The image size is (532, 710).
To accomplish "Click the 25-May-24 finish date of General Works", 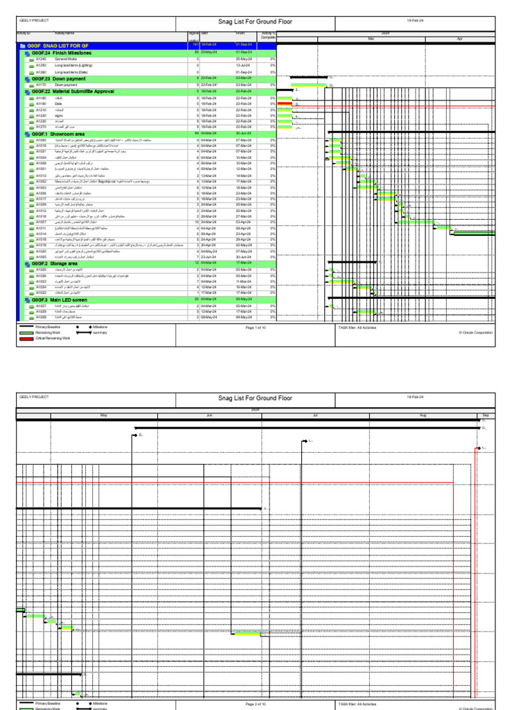I will click(244, 60).
